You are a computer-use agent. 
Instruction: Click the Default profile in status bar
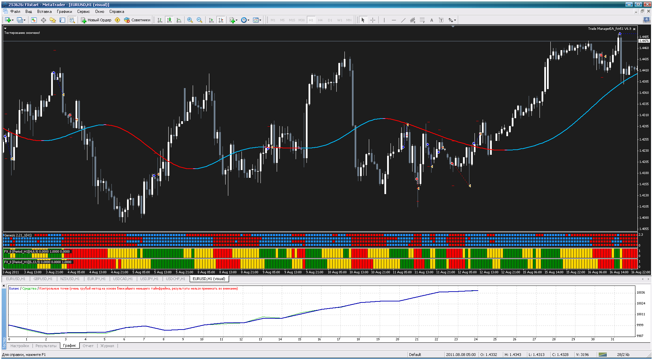tap(415, 355)
